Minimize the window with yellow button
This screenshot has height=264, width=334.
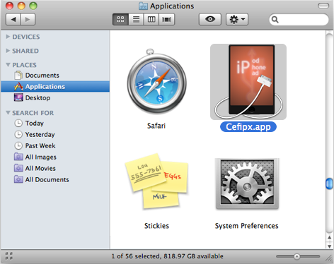21,6
